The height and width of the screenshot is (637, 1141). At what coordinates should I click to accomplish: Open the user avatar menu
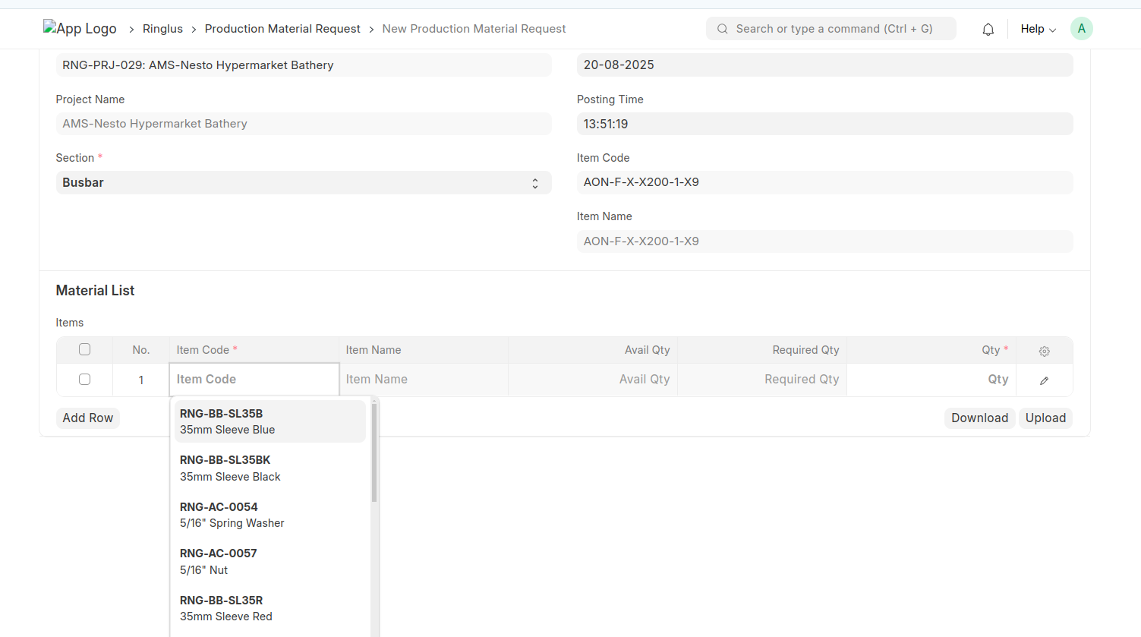pyautogui.click(x=1081, y=29)
